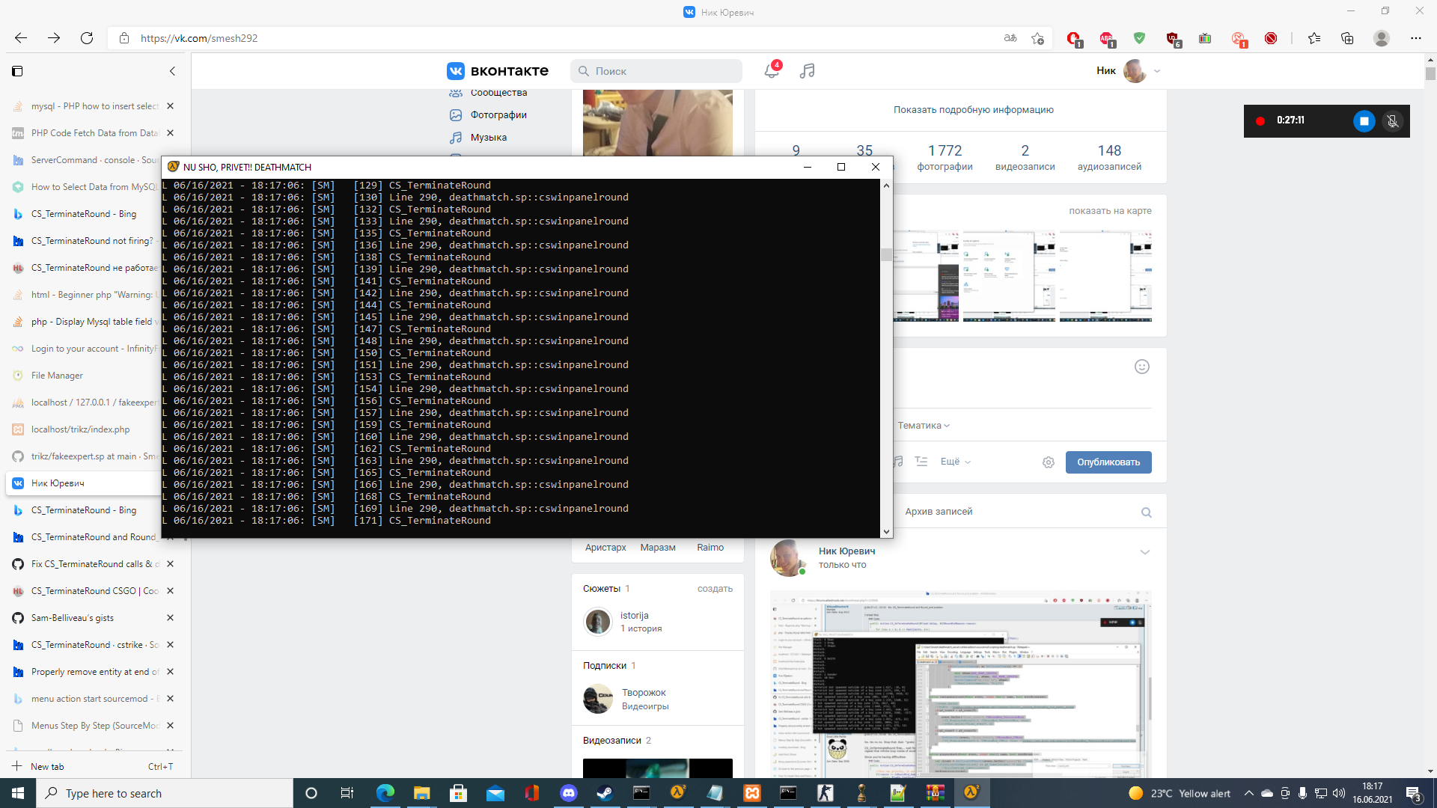Toggle the favorites star in the address bar

pos(1037,38)
